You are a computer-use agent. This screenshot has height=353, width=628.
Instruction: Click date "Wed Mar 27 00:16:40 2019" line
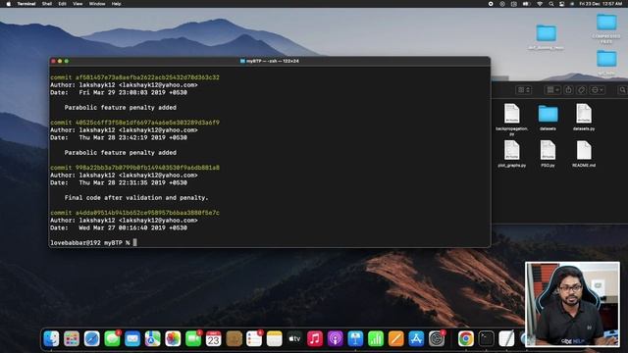tap(119, 228)
